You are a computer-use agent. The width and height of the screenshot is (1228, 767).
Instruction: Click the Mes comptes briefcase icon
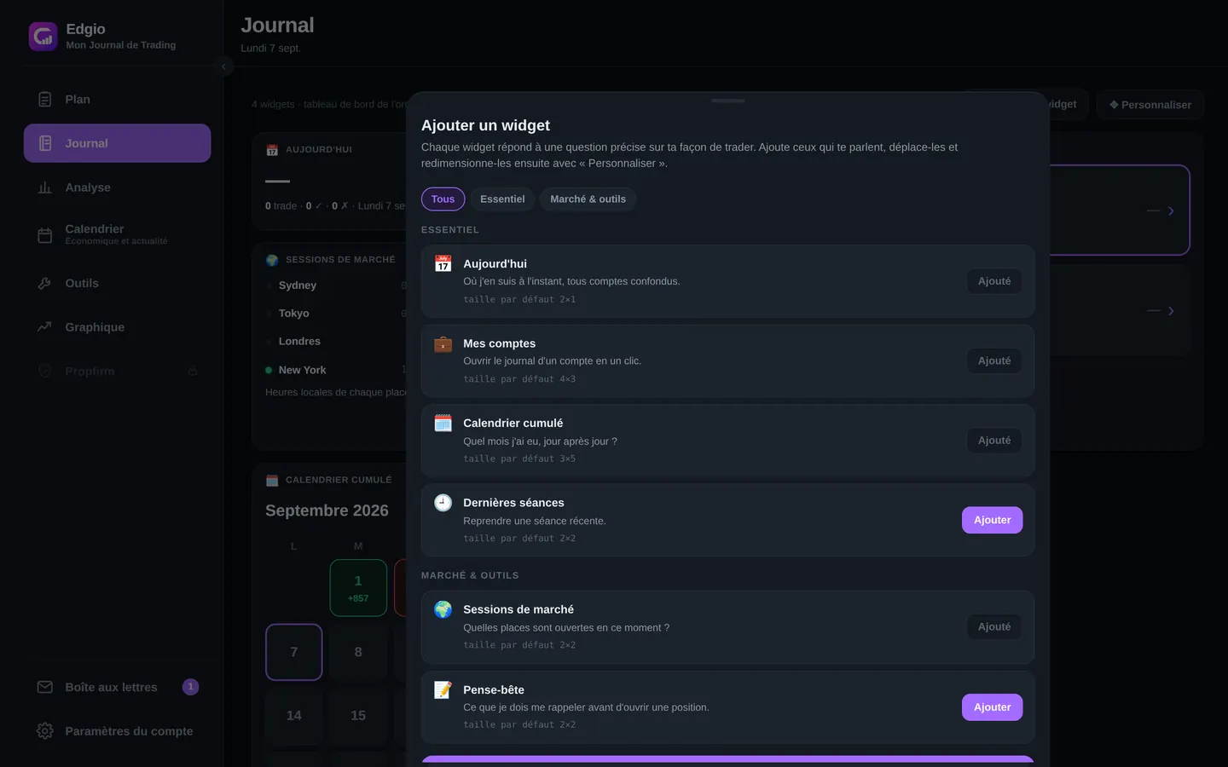pyautogui.click(x=443, y=344)
